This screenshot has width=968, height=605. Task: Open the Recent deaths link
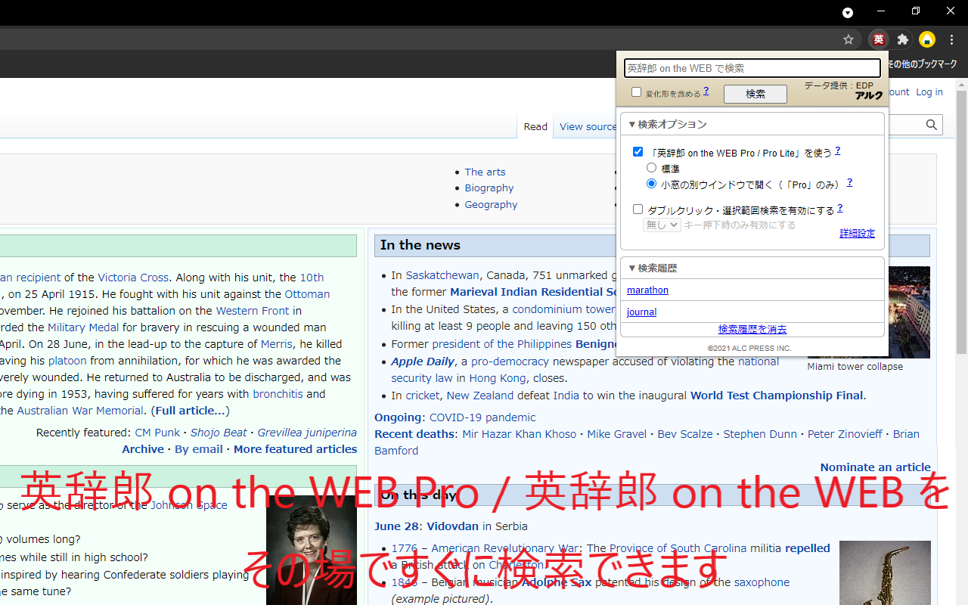(415, 434)
